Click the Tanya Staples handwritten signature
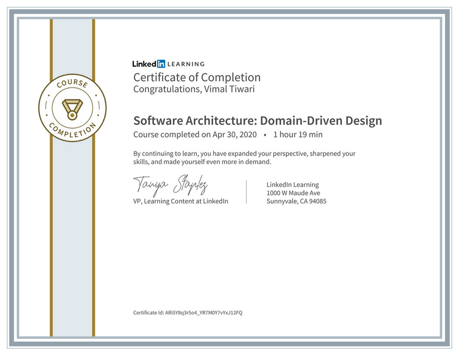The width and height of the screenshot is (459, 355). click(170, 185)
